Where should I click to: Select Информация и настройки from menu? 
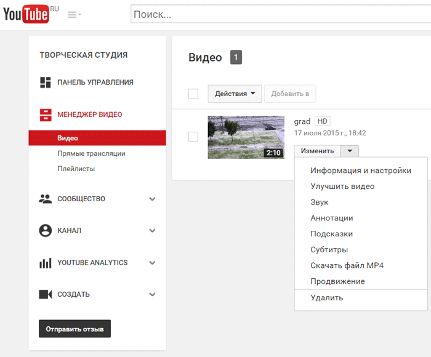coord(361,170)
